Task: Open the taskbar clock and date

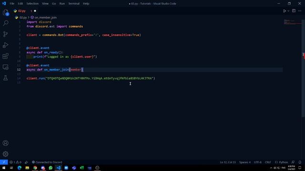Action: 291,168
